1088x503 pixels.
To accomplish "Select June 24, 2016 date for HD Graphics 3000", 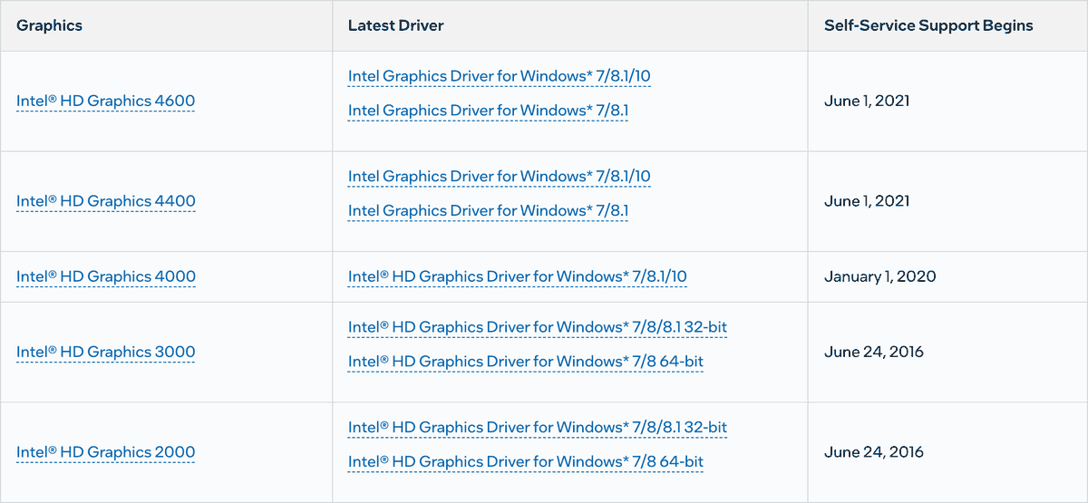I will point(874,352).
